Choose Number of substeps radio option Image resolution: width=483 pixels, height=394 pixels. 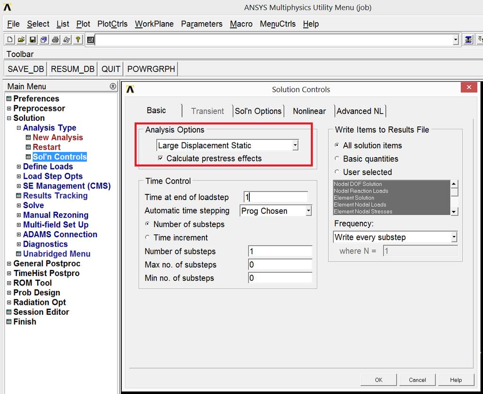click(147, 224)
